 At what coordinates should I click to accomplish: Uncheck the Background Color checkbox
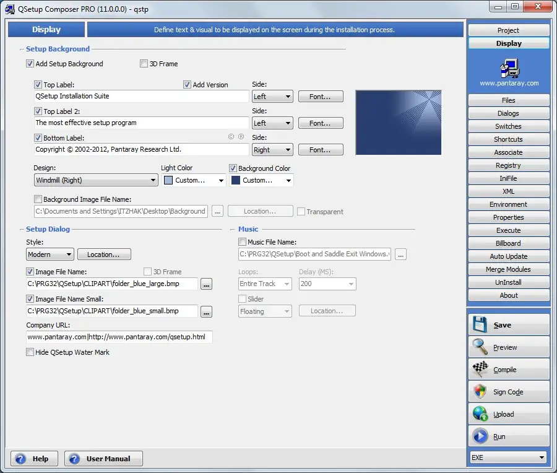tap(233, 168)
